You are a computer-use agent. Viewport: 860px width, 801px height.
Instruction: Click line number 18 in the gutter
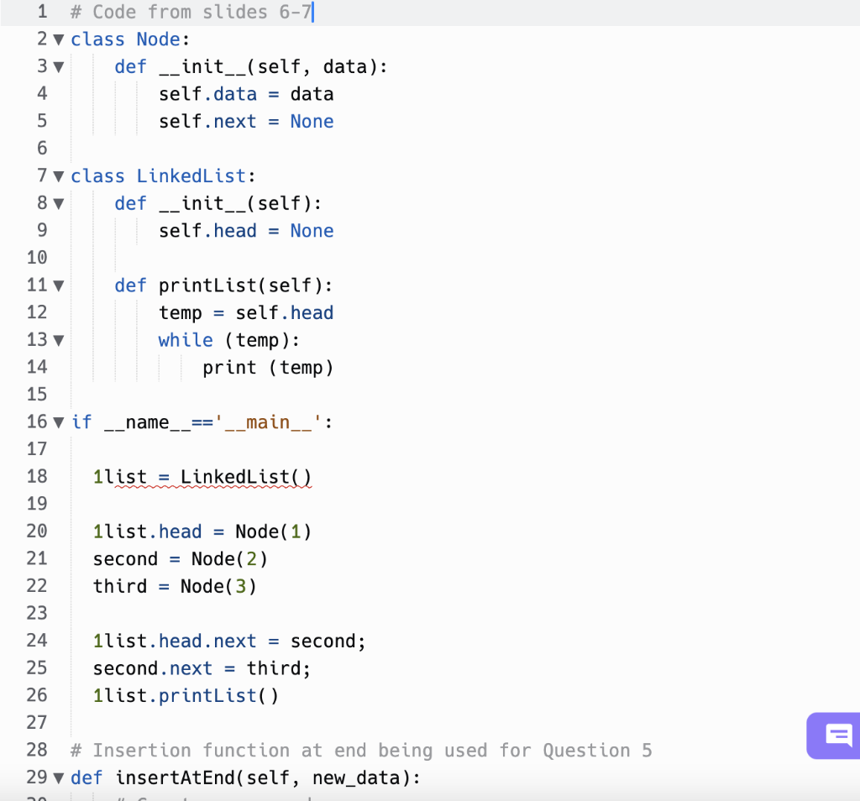coord(37,476)
